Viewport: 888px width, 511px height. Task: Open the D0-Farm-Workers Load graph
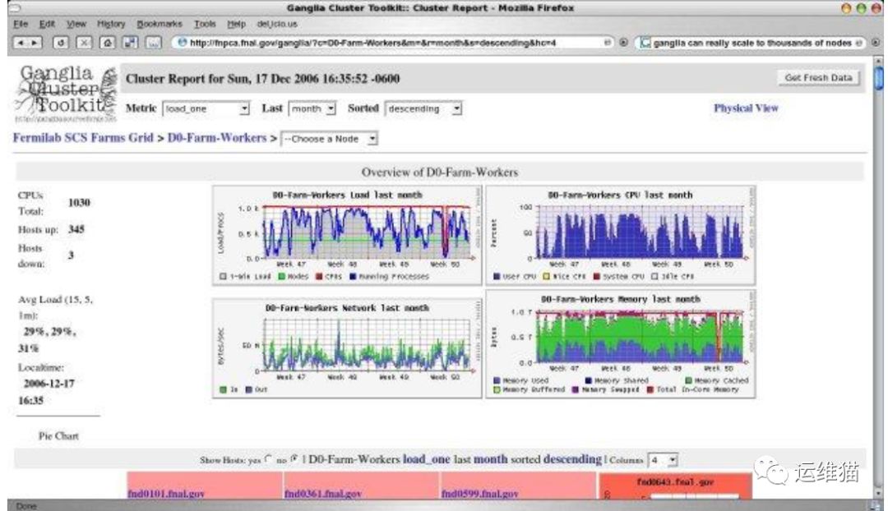coord(347,237)
